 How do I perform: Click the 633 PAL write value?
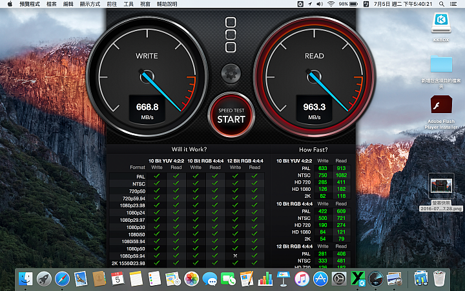coord(322,168)
